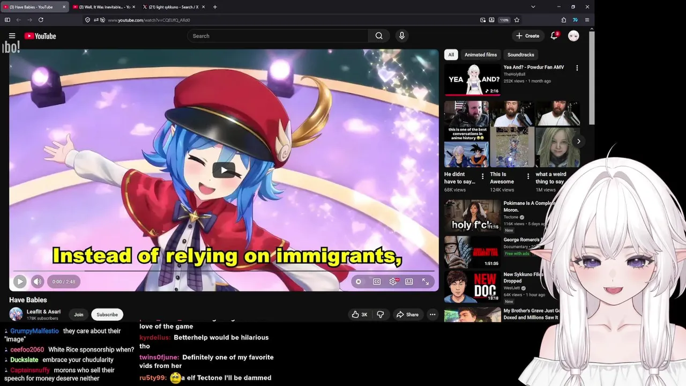This screenshot has width=686, height=386.
Task: Open the Pokimane video thumbnail
Action: pyautogui.click(x=472, y=216)
